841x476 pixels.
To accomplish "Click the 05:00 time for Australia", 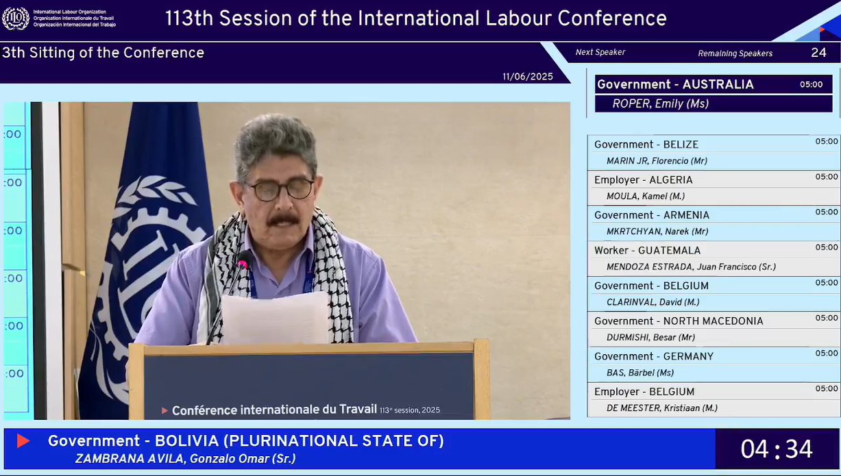I will (811, 85).
